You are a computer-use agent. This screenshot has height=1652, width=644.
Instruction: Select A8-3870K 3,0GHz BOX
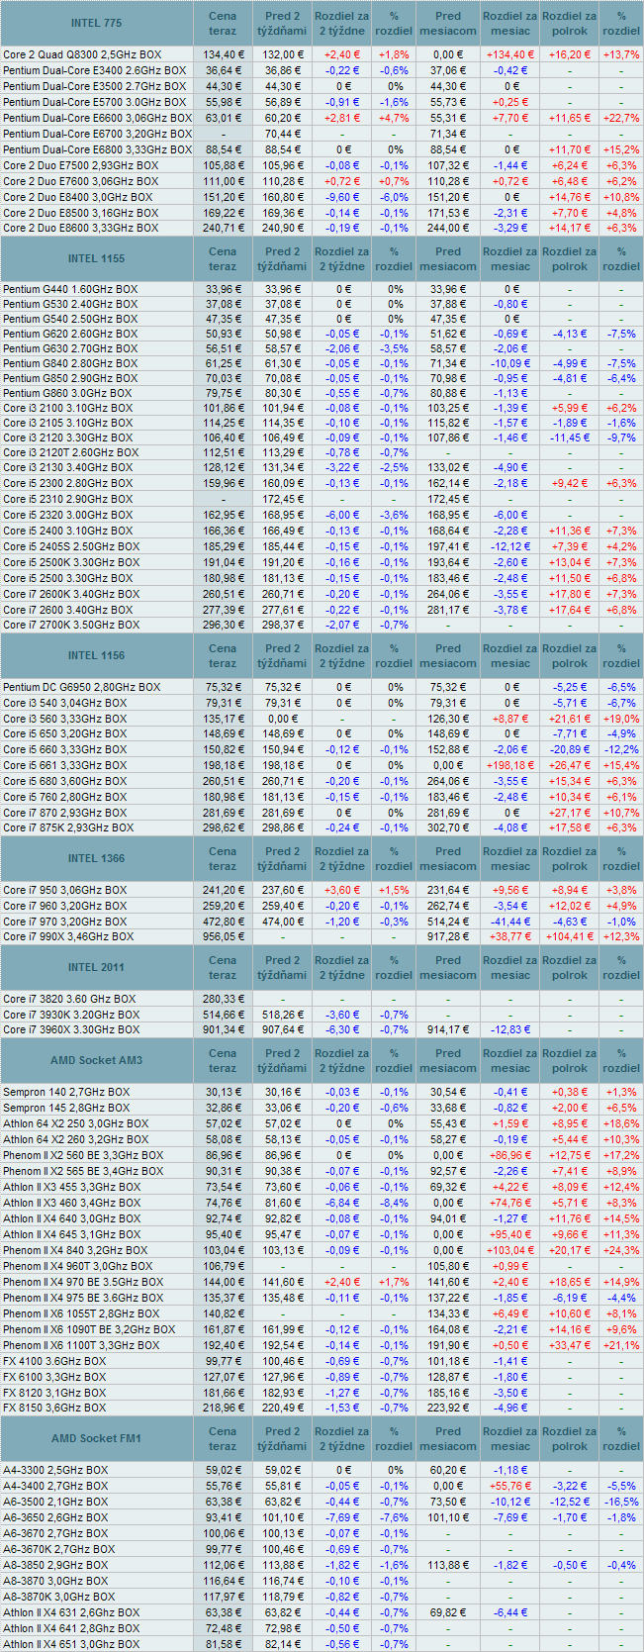click(58, 1596)
